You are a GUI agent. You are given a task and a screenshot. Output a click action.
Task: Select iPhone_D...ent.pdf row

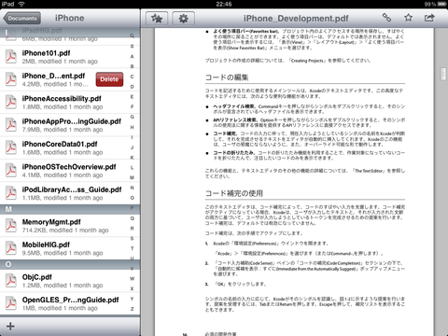point(70,79)
